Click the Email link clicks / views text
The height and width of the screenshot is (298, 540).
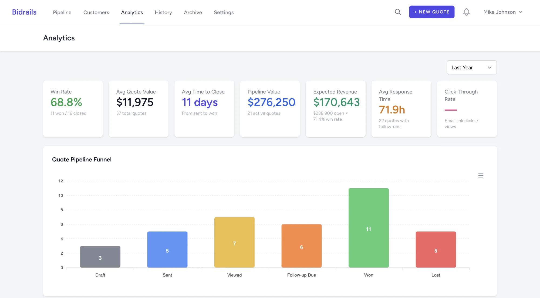(461, 124)
